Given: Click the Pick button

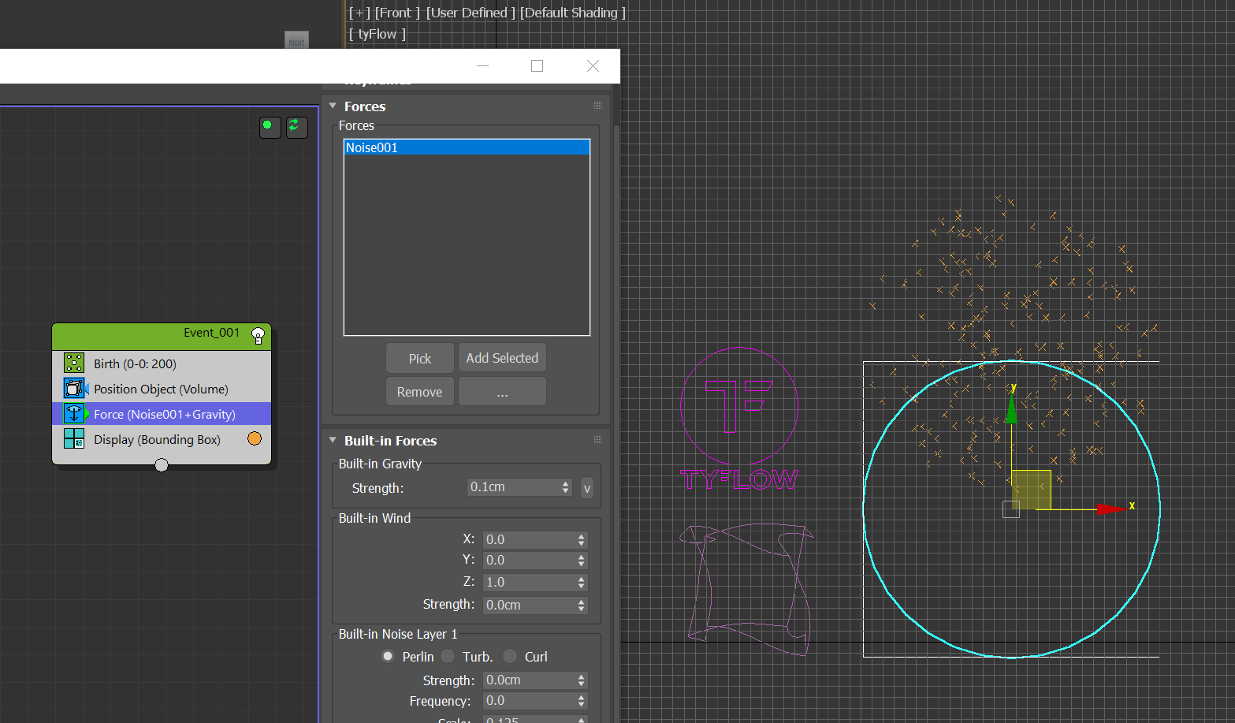Looking at the screenshot, I should point(420,359).
